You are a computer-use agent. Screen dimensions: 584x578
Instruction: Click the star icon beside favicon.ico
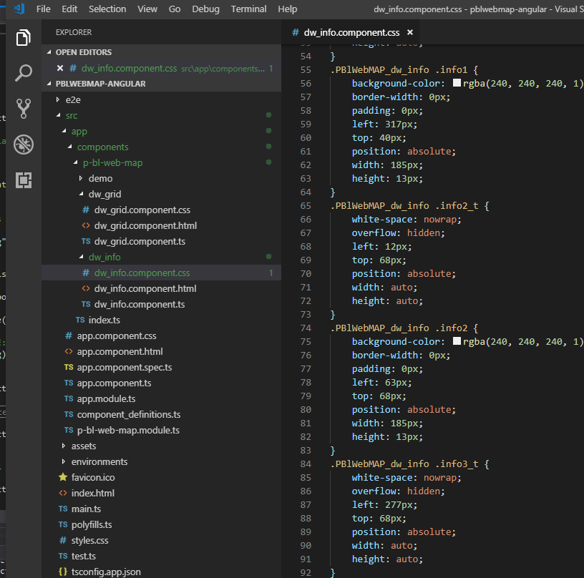point(63,477)
